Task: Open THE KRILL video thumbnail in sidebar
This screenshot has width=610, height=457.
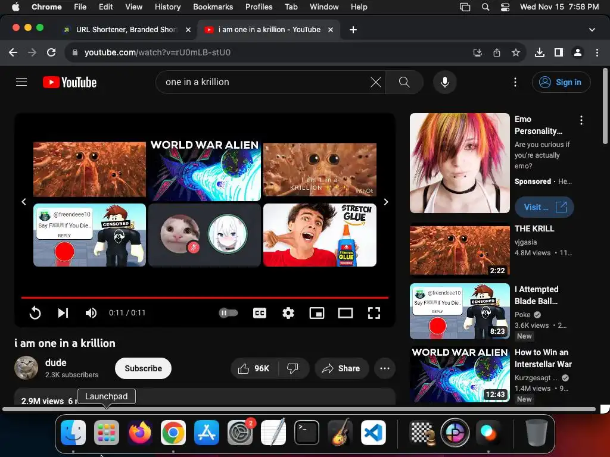Action: (x=460, y=249)
